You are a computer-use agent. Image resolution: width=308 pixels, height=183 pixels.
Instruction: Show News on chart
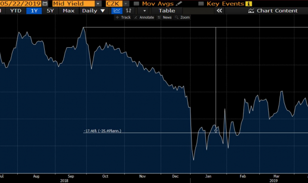(x=165, y=17)
